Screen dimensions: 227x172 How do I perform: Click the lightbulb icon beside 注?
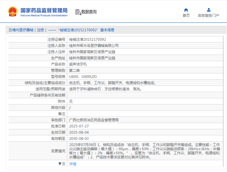[x=60, y=163]
